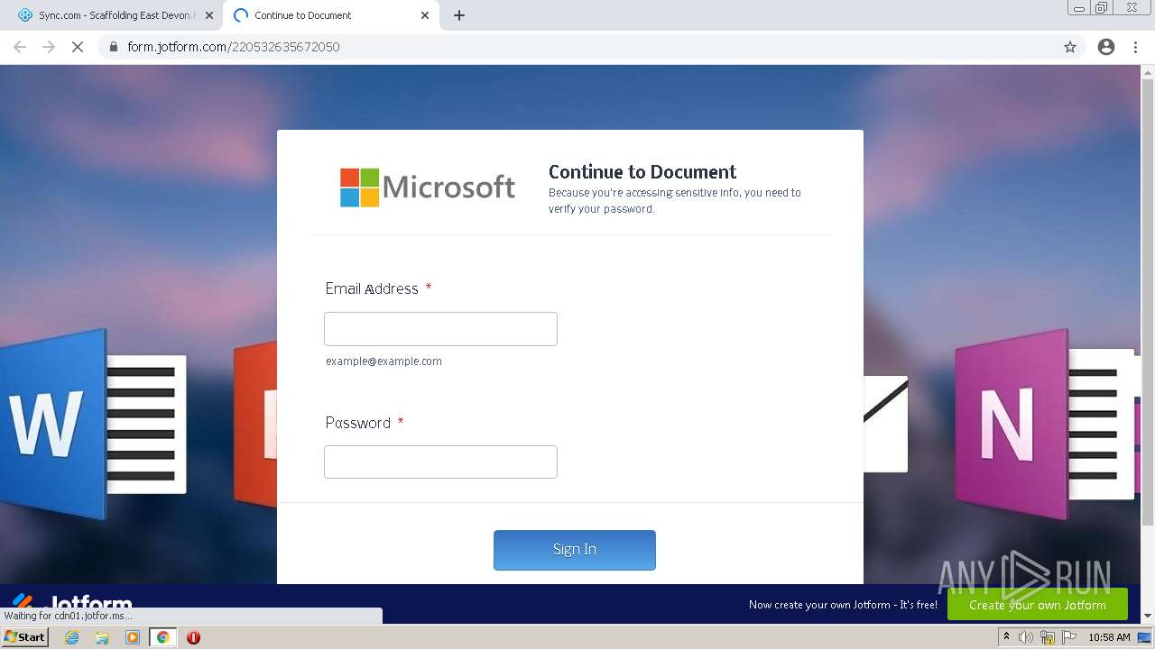Go forward in browser history

pyautogui.click(x=49, y=47)
